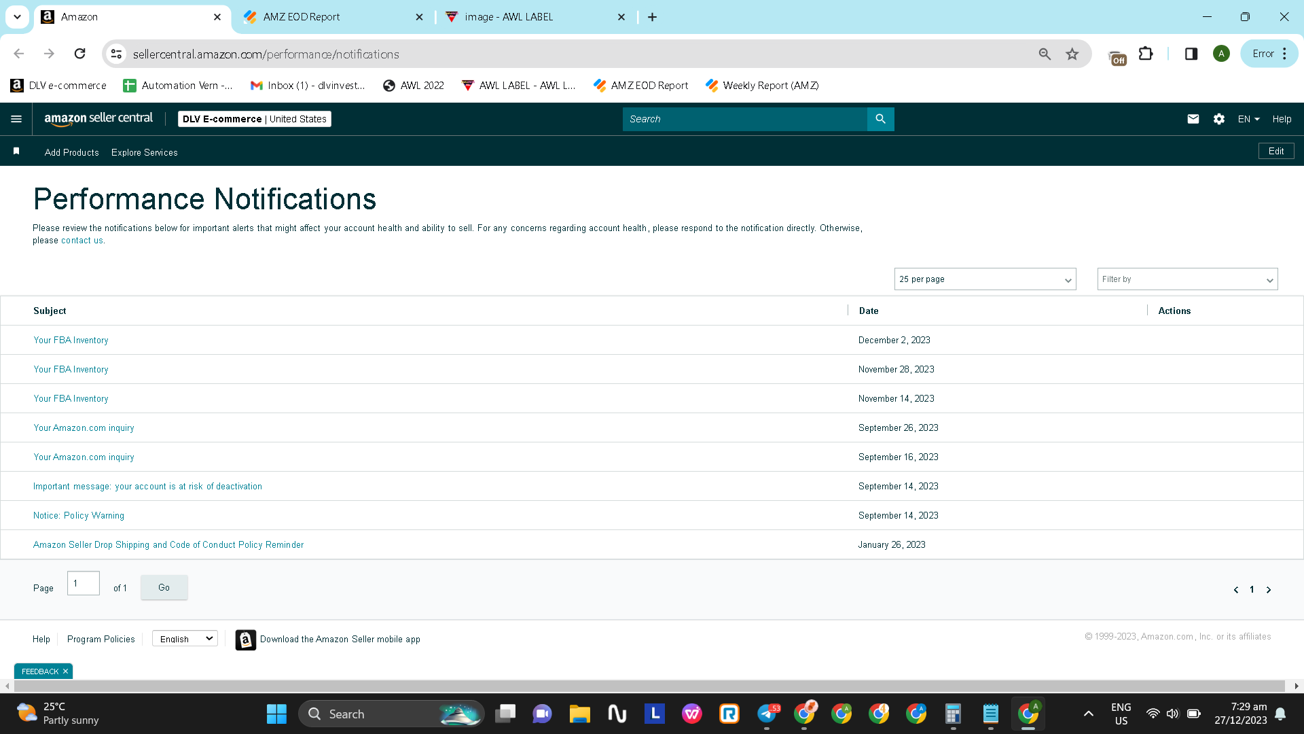
Task: View site information icon in address bar
Action: point(117,54)
